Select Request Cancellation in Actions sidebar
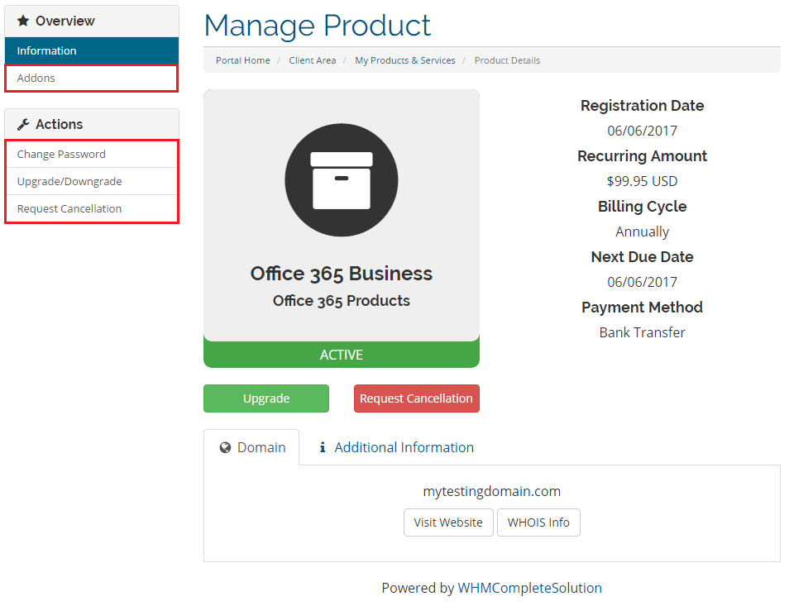Image resolution: width=789 pixels, height=606 pixels. point(92,208)
